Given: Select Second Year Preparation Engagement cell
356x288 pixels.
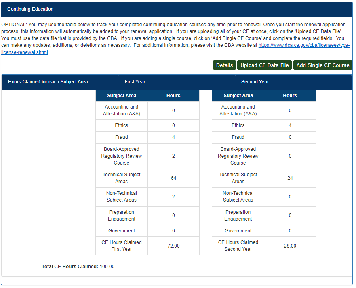Looking at the screenshot, I should click(238, 215).
